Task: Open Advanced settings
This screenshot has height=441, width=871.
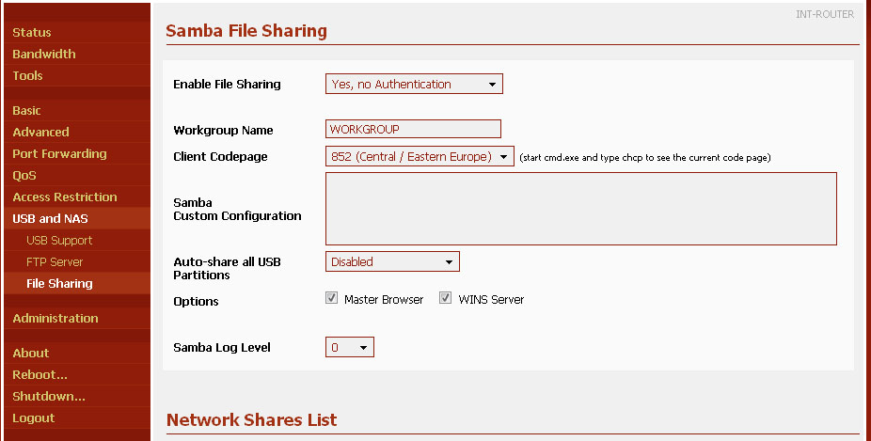Action: (77, 133)
